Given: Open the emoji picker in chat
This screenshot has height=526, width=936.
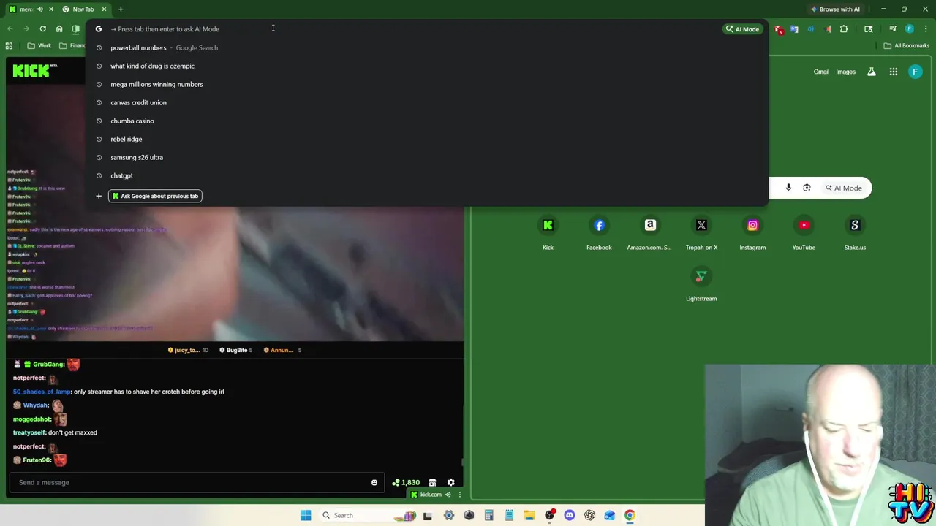Looking at the screenshot, I should pos(374,482).
